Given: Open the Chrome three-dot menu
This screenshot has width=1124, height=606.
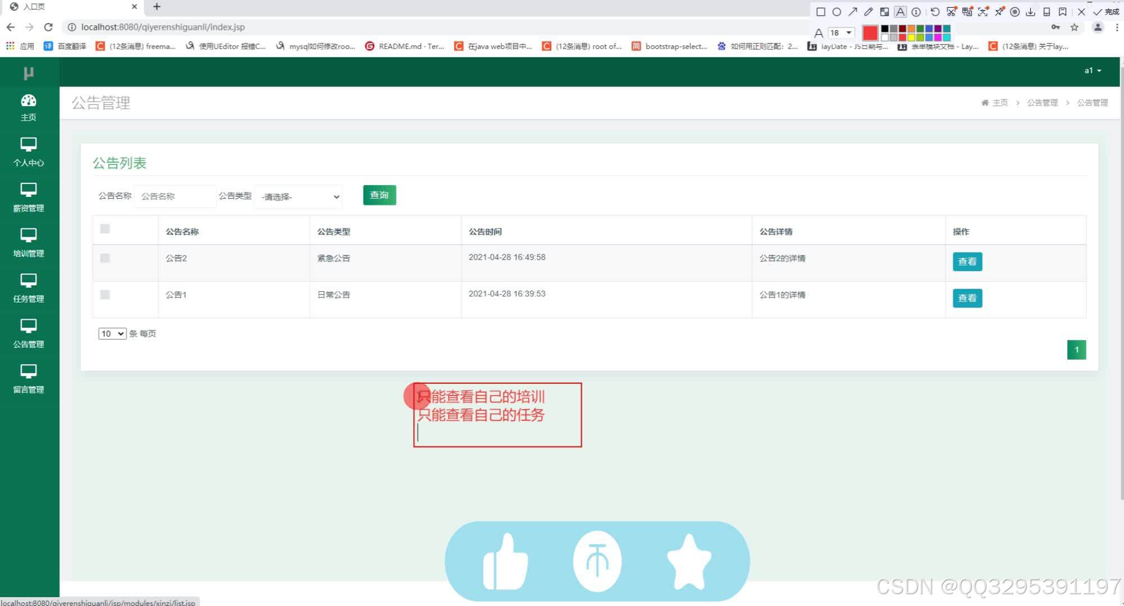Looking at the screenshot, I should 1117,27.
